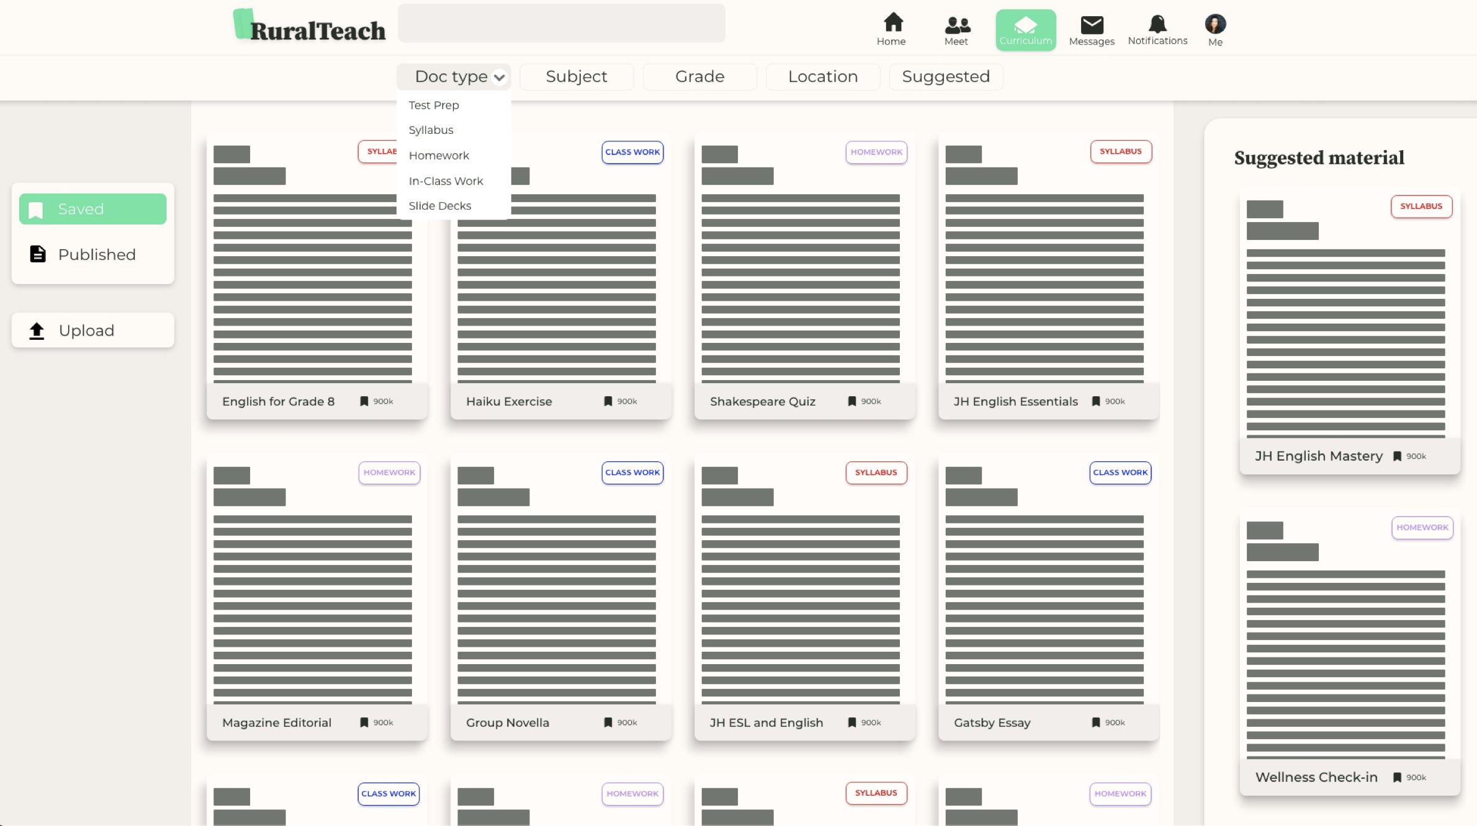The image size is (1477, 826).
Task: Click the Haiku Exercise title
Action: [509, 402]
